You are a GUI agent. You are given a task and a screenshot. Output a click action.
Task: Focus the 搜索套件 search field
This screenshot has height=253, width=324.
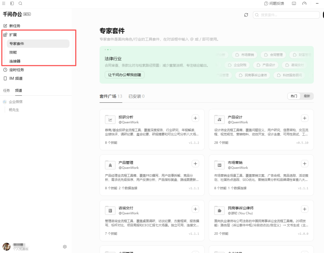click(x=286, y=15)
